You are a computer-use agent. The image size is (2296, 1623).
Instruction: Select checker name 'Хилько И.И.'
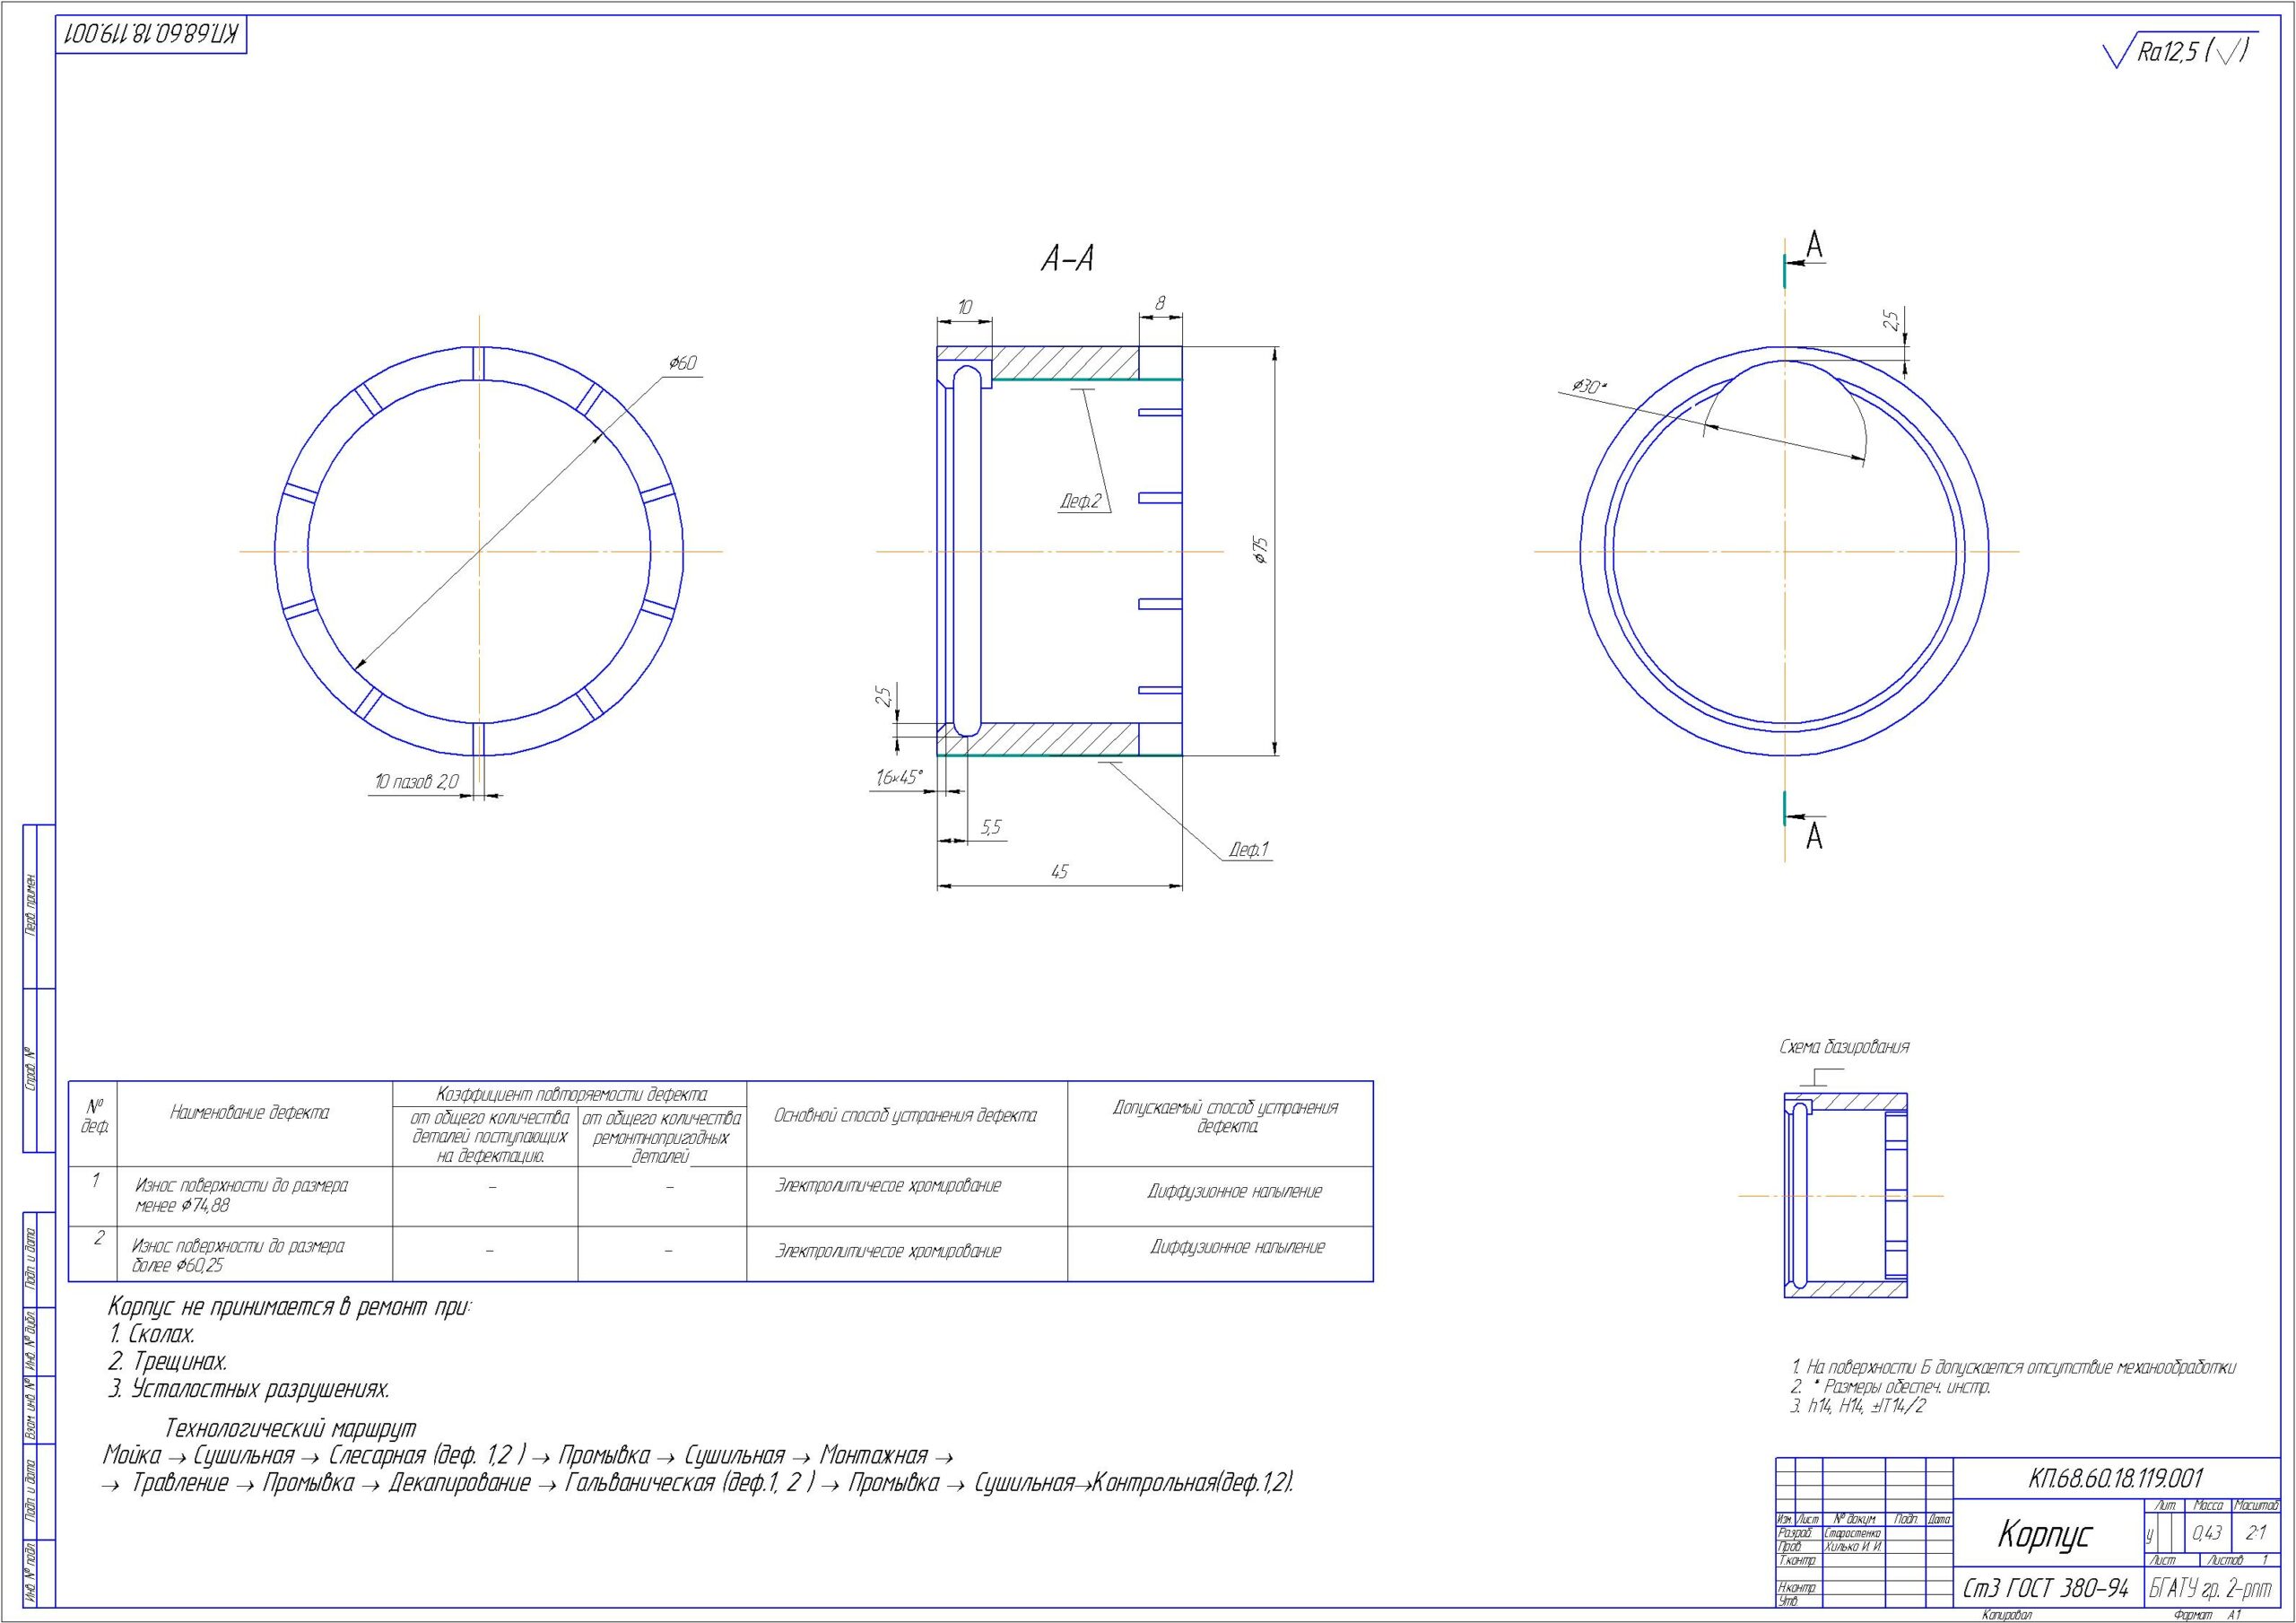tap(1854, 1546)
